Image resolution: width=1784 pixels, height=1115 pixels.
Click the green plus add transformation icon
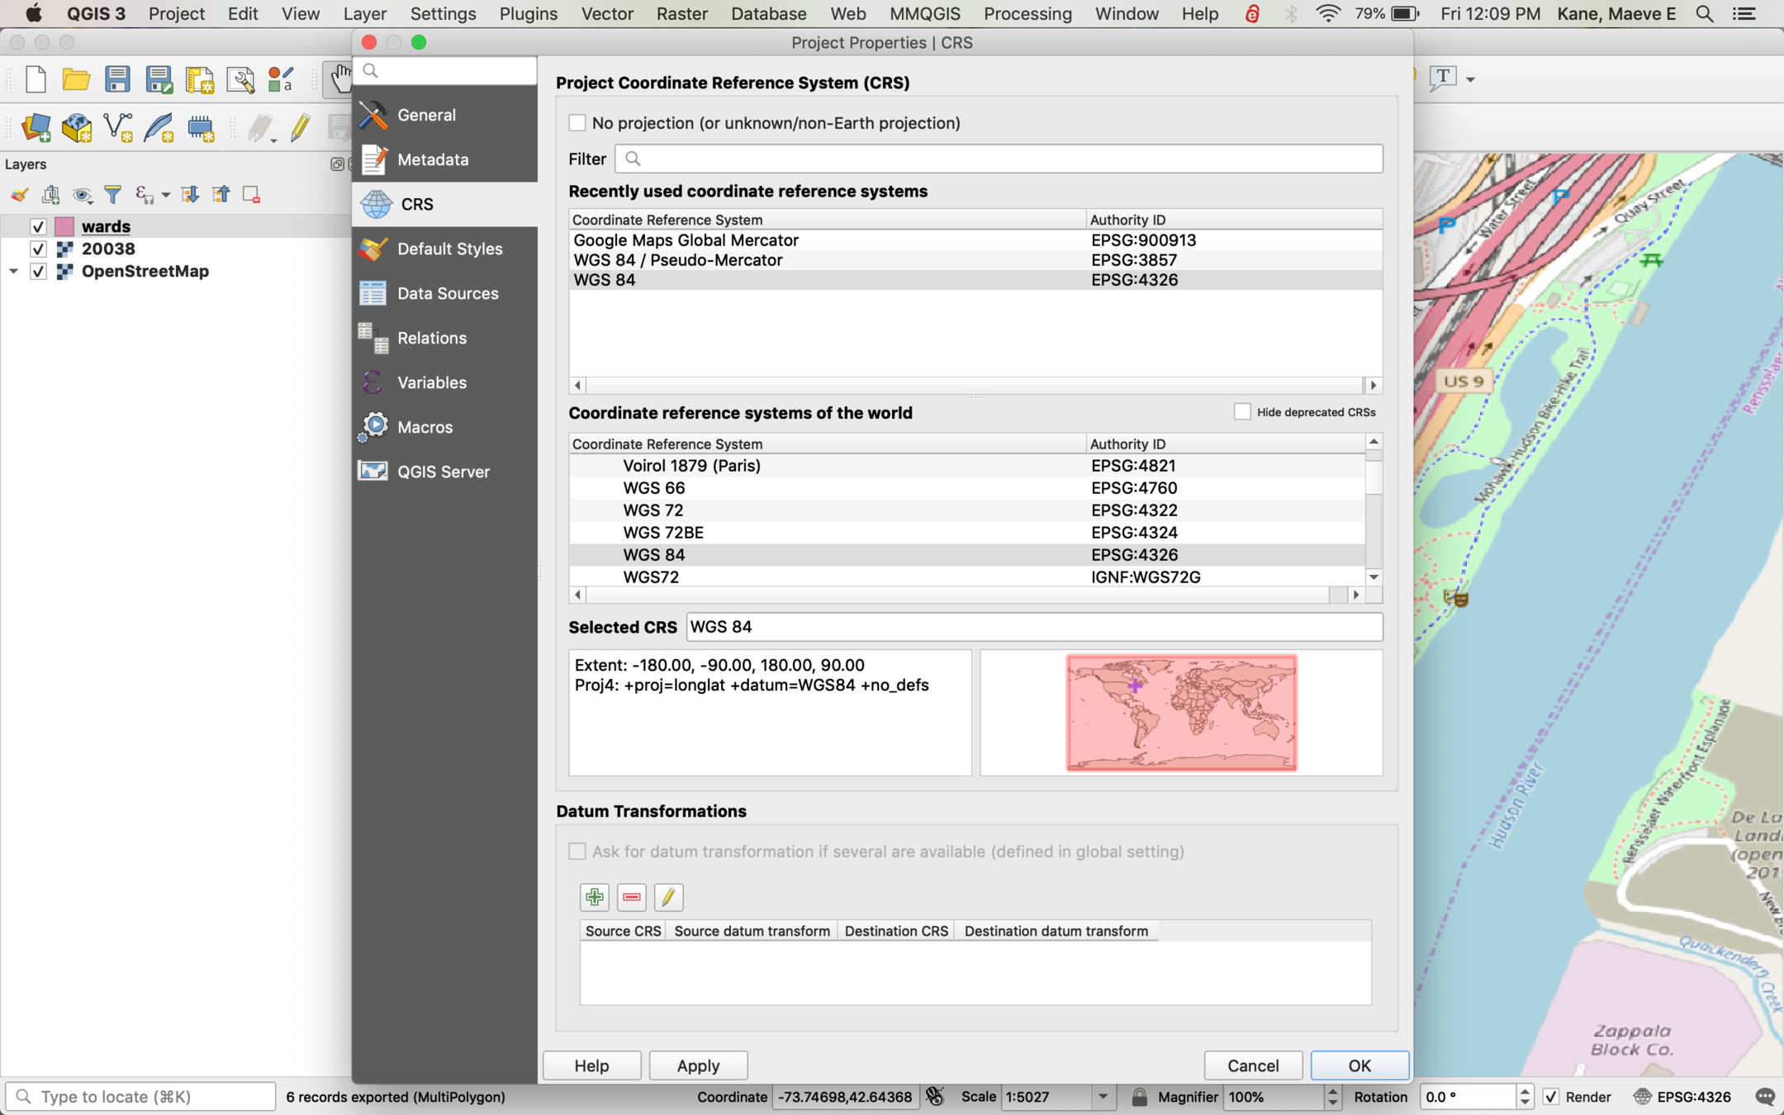tap(594, 897)
